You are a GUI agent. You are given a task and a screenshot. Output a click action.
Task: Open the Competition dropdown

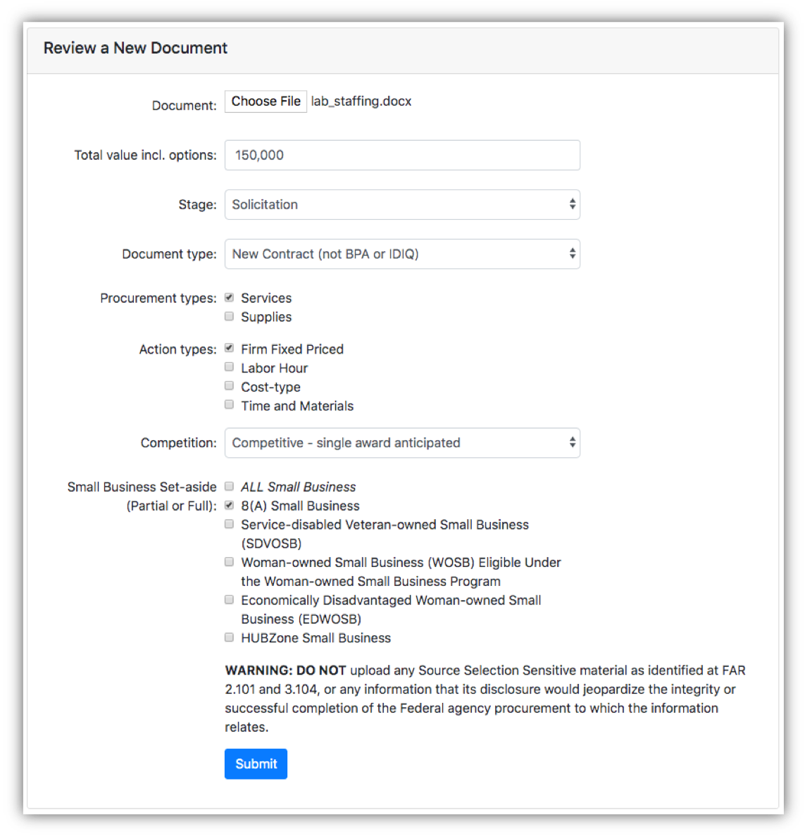tap(402, 443)
